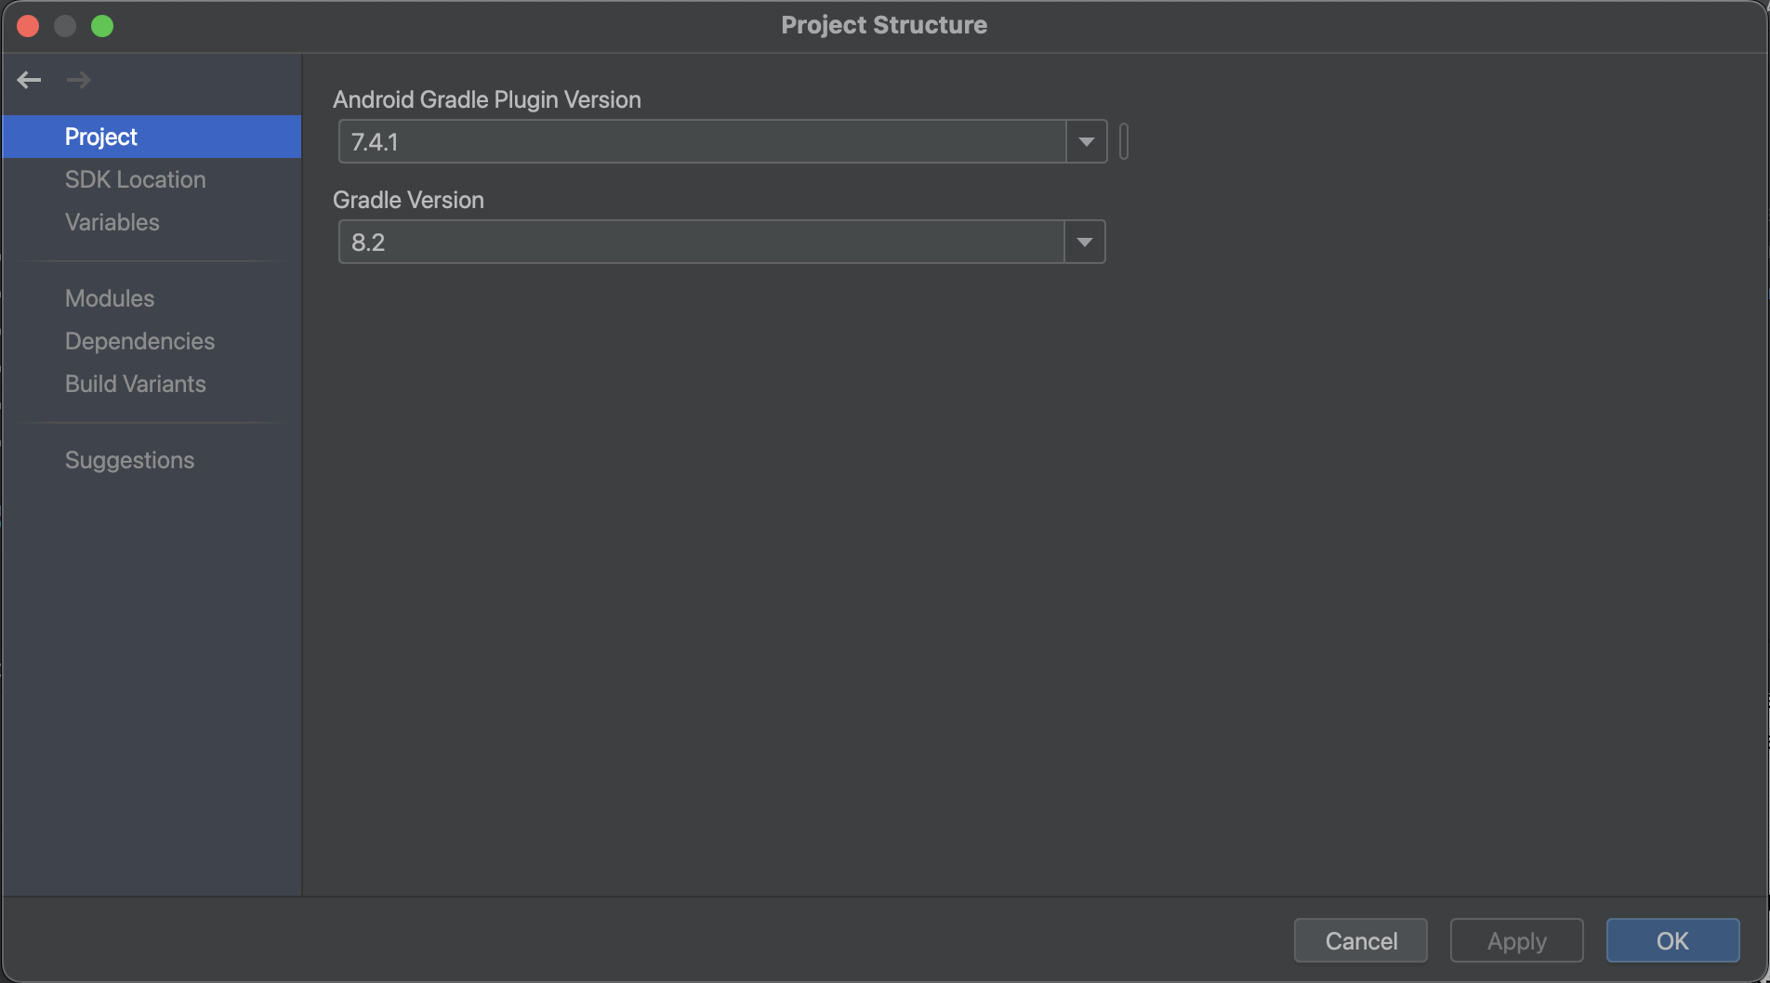Click the Android Gradle Plugin Version text field

click(x=702, y=142)
